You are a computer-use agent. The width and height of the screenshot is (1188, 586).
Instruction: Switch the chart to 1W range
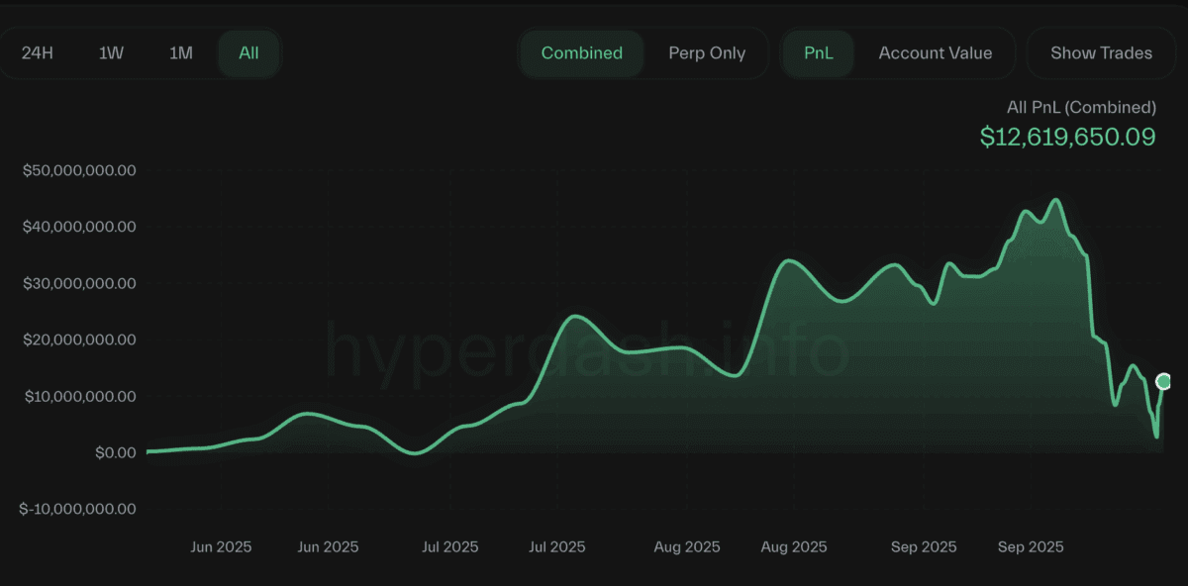pos(111,52)
